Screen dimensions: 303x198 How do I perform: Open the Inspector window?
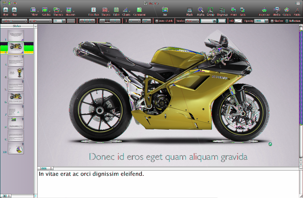264,11
